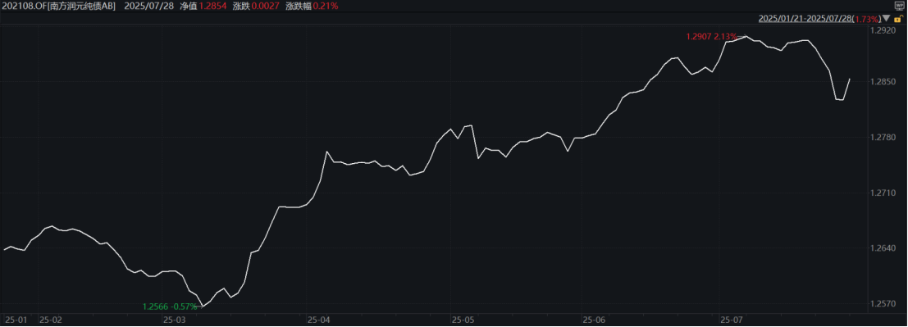Click the 1.2640 price axis label
This screenshot has height=327, width=908.
883,248
